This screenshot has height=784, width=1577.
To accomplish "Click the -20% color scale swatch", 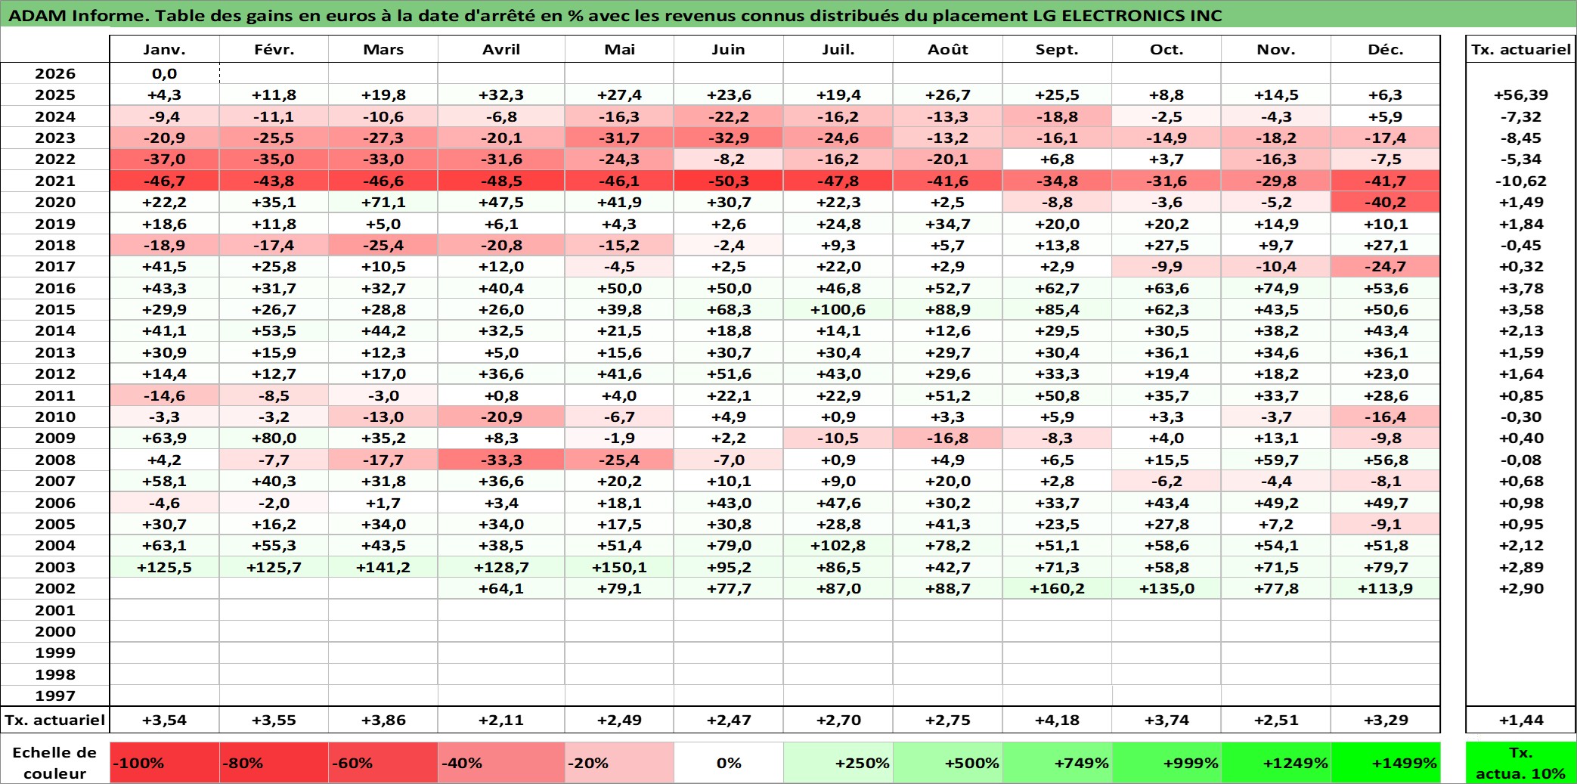I will pos(619,763).
